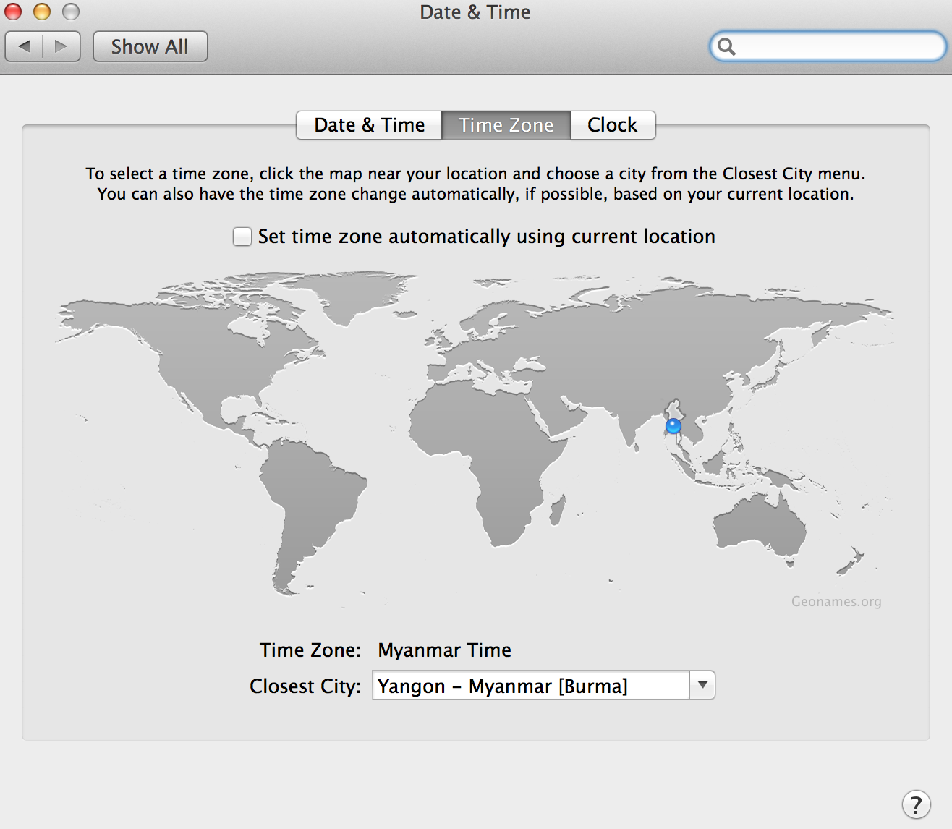The width and height of the screenshot is (952, 829).
Task: Click the forward arrow navigation button
Action: (61, 47)
